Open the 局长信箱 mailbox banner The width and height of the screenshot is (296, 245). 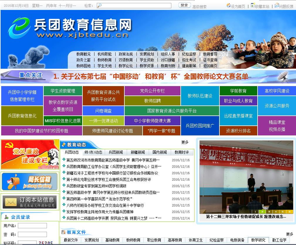(30, 182)
